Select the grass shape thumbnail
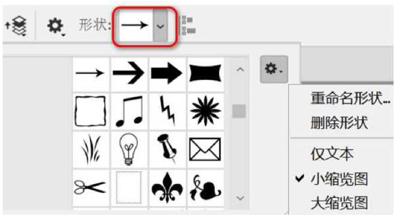Screen dimensions: 394x215 91,149
